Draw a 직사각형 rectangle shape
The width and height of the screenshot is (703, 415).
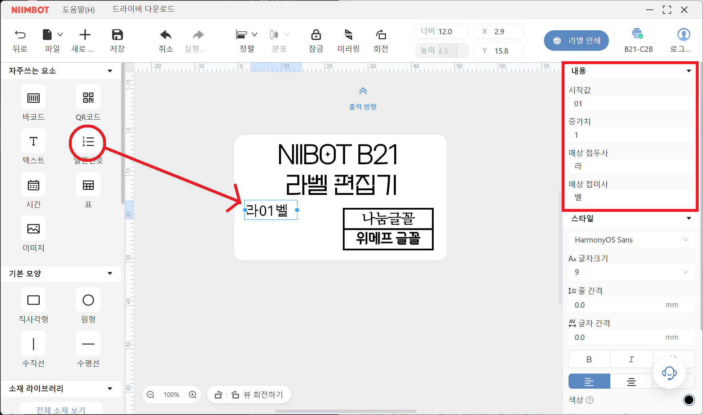click(34, 300)
